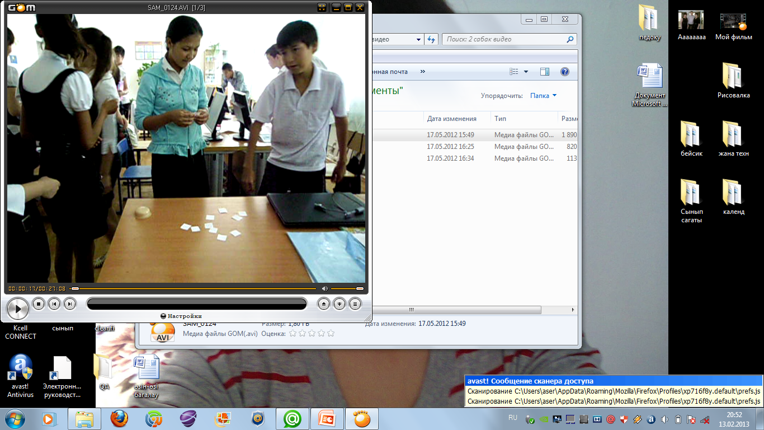Click the RU language indicator
Viewport: 764px width, 430px height.
point(513,418)
